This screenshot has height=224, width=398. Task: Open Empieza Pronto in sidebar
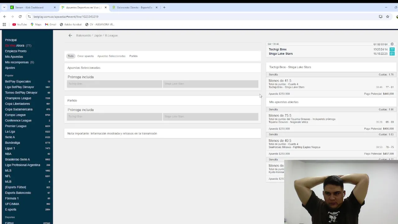16,51
